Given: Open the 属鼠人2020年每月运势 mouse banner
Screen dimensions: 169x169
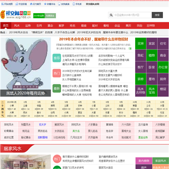Looking at the screenshot, I should point(25,67).
